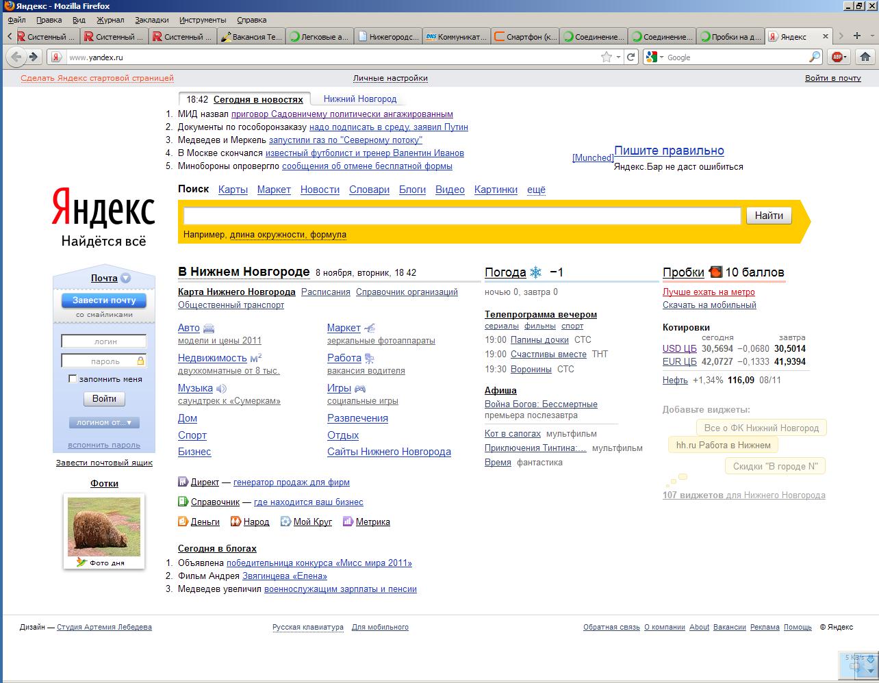The height and width of the screenshot is (683, 879).
Task: Focus the пароль input field
Action: pos(104,361)
